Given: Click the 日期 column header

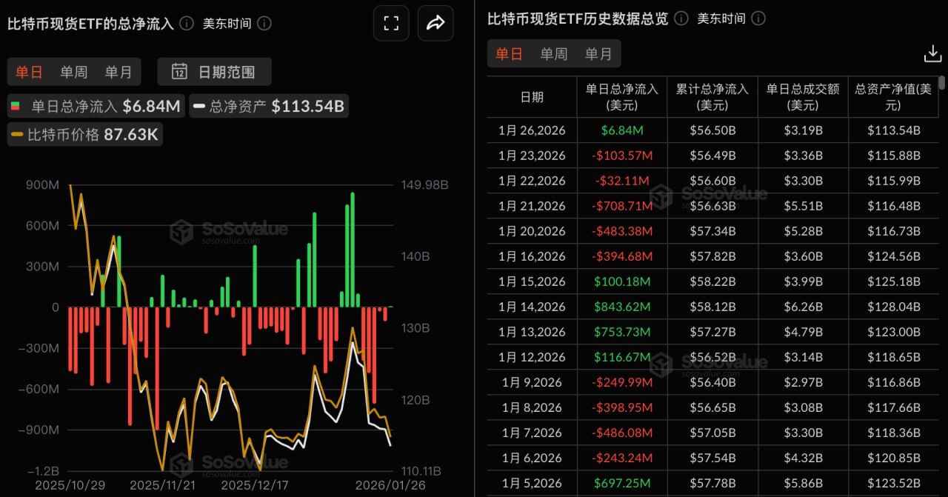Looking at the screenshot, I should pos(532,97).
